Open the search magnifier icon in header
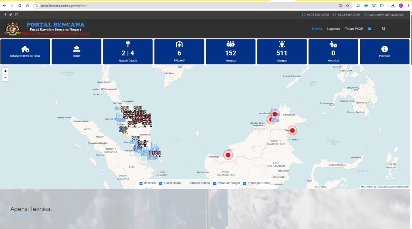The height and width of the screenshot is (229, 412). coord(383,29)
